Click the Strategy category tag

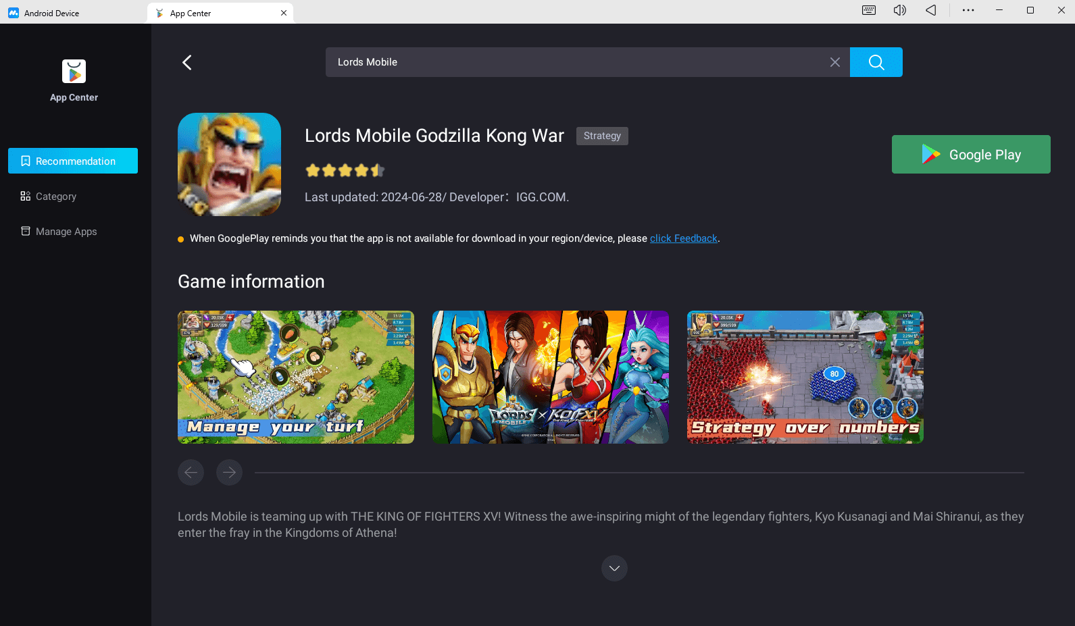[602, 136]
